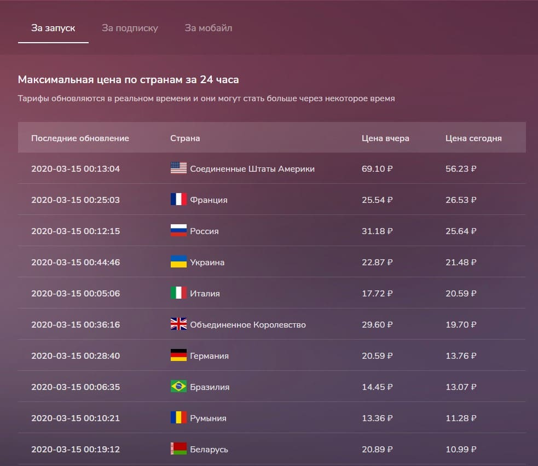This screenshot has height=466, width=538.
Task: Click the United Kingdom flag icon
Action: click(178, 324)
